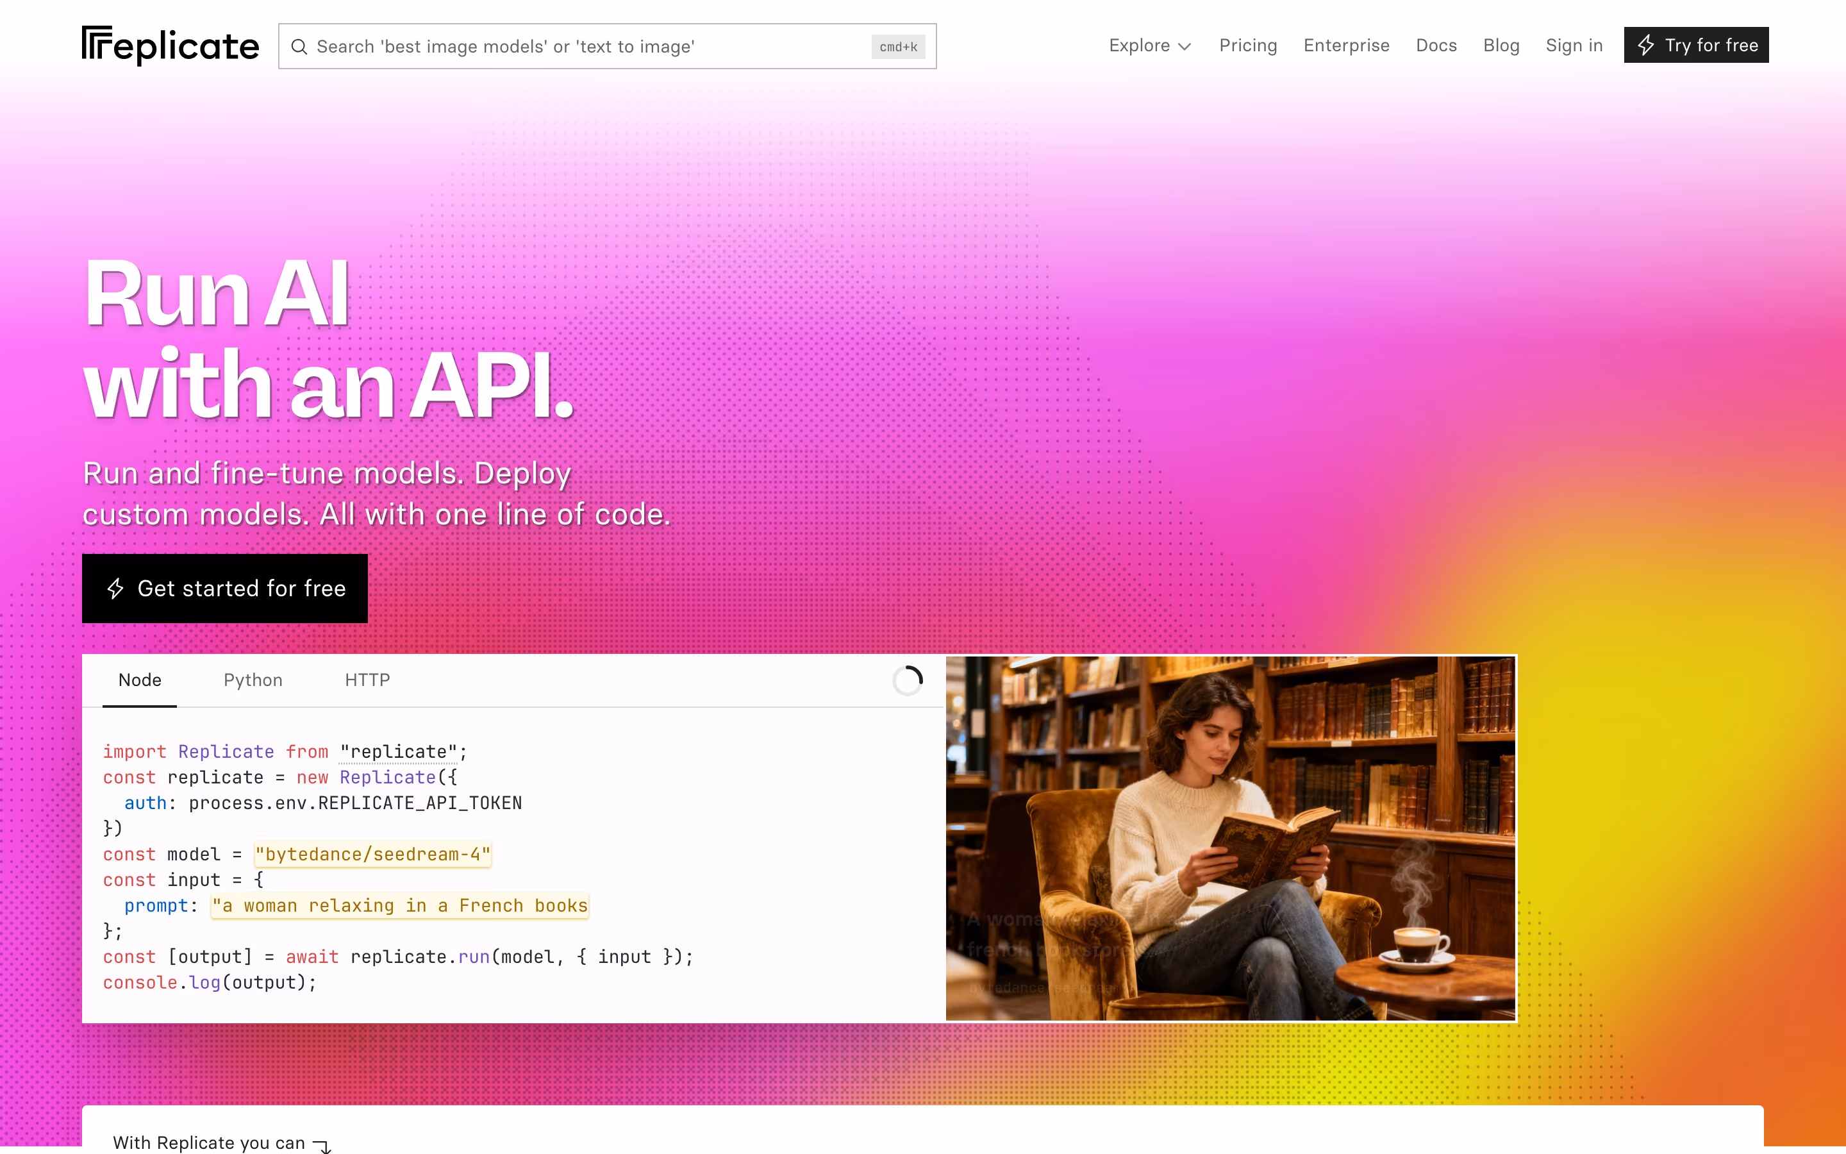1846x1154 pixels.
Task: Open the Enterprise page
Action: (1346, 46)
